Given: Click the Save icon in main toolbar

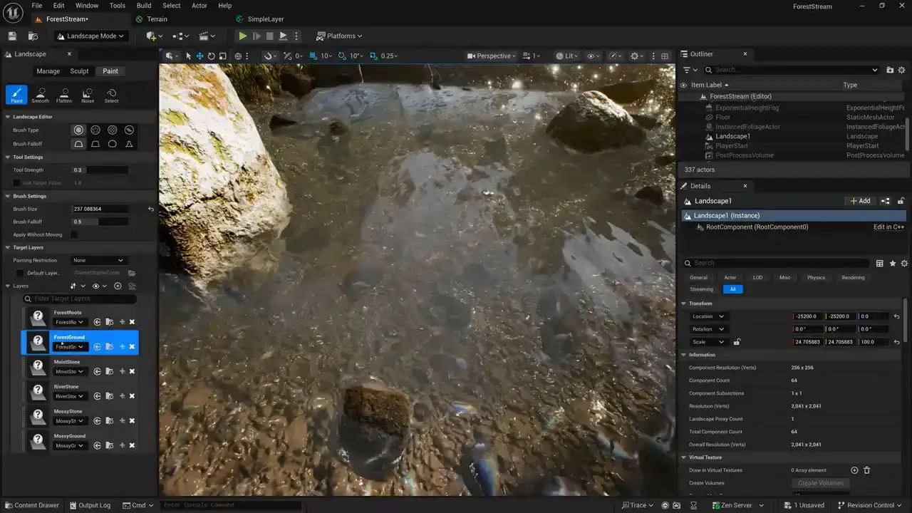Looking at the screenshot, I should tap(12, 36).
